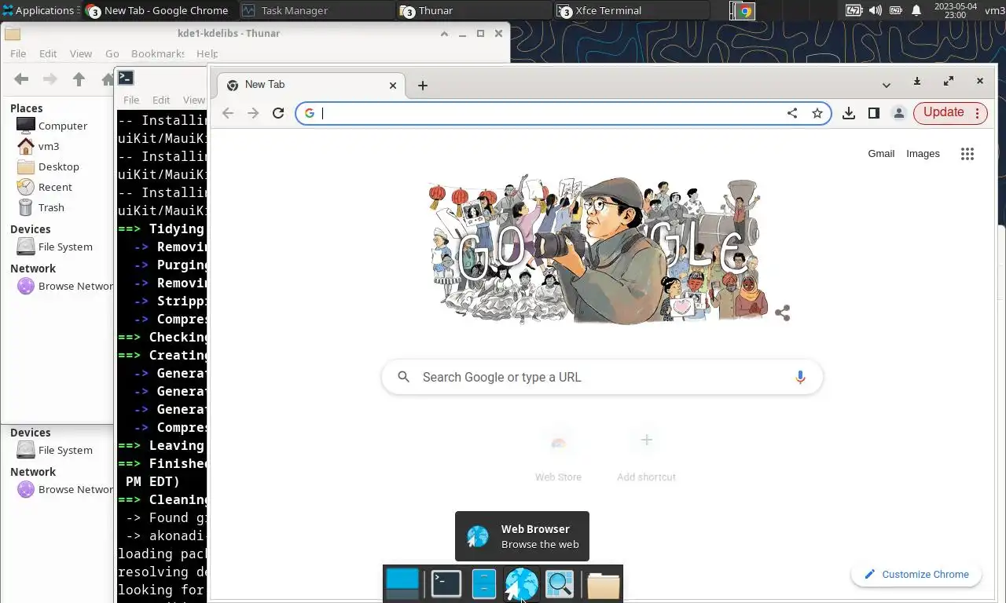This screenshot has height=603, width=1006.
Task: Launch Web Browser from dock
Action: pyautogui.click(x=521, y=584)
